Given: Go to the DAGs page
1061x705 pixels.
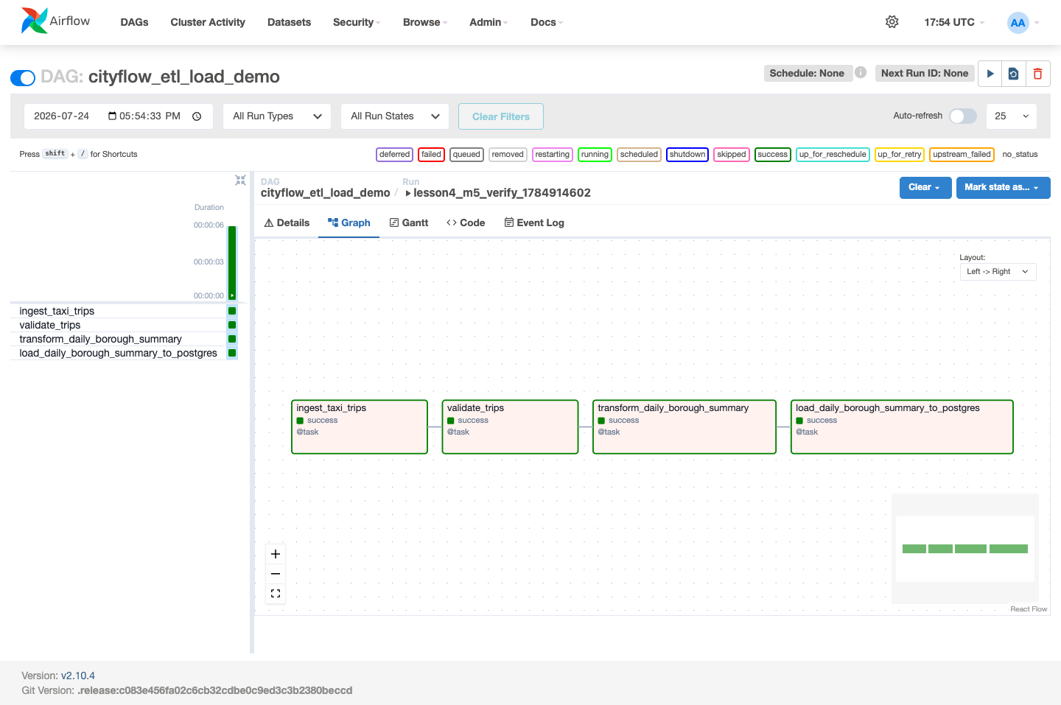Looking at the screenshot, I should [134, 22].
